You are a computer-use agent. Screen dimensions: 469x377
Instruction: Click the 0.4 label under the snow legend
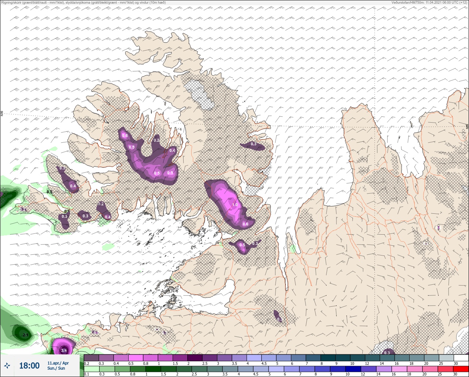click(x=116, y=363)
